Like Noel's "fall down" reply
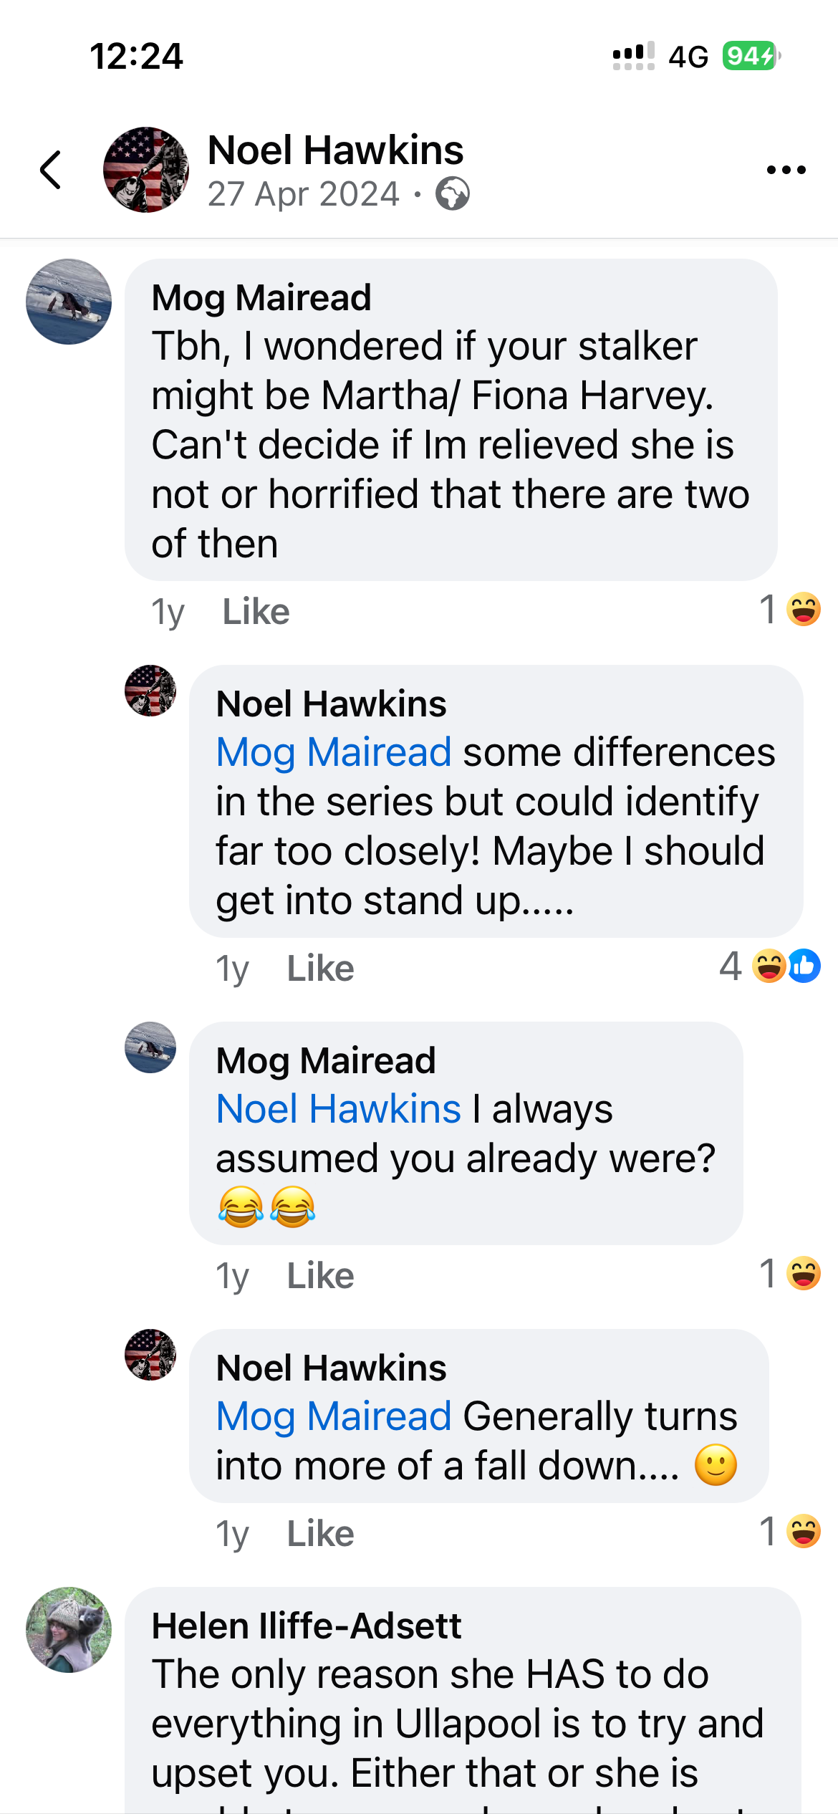Screen dimensions: 838x1814 click(320, 1534)
